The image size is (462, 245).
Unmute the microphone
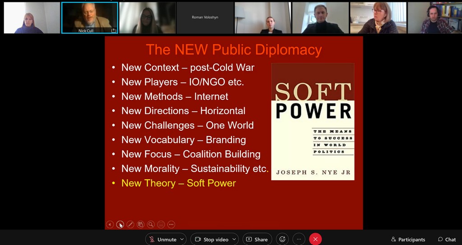(162, 239)
